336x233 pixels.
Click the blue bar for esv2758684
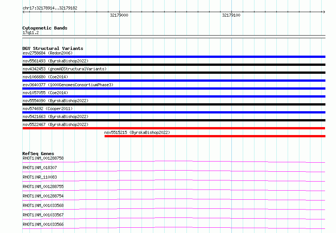click(174, 57)
